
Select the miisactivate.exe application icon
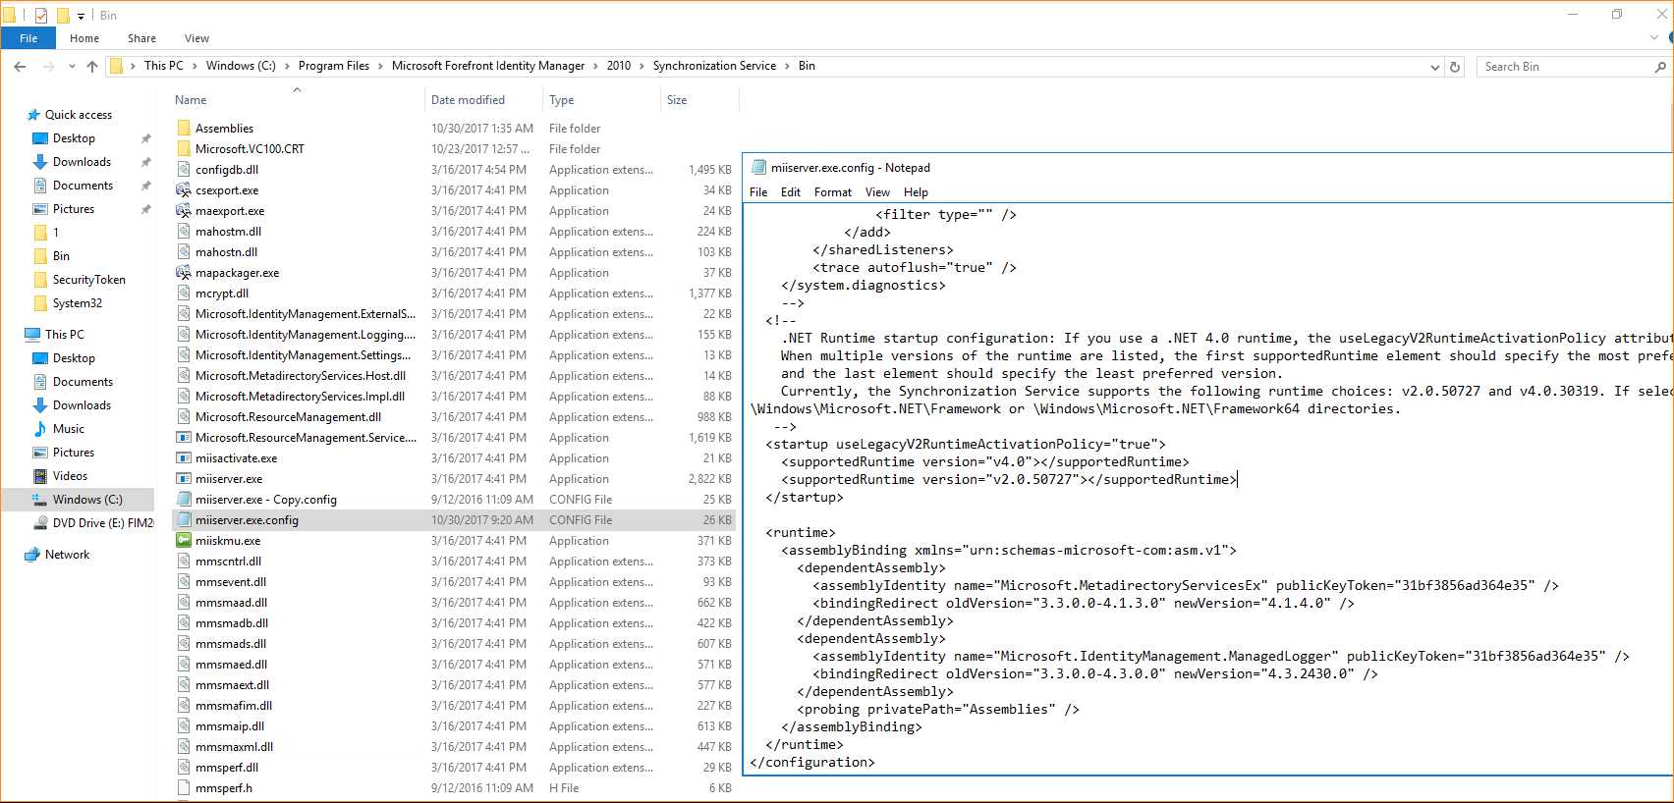(183, 458)
